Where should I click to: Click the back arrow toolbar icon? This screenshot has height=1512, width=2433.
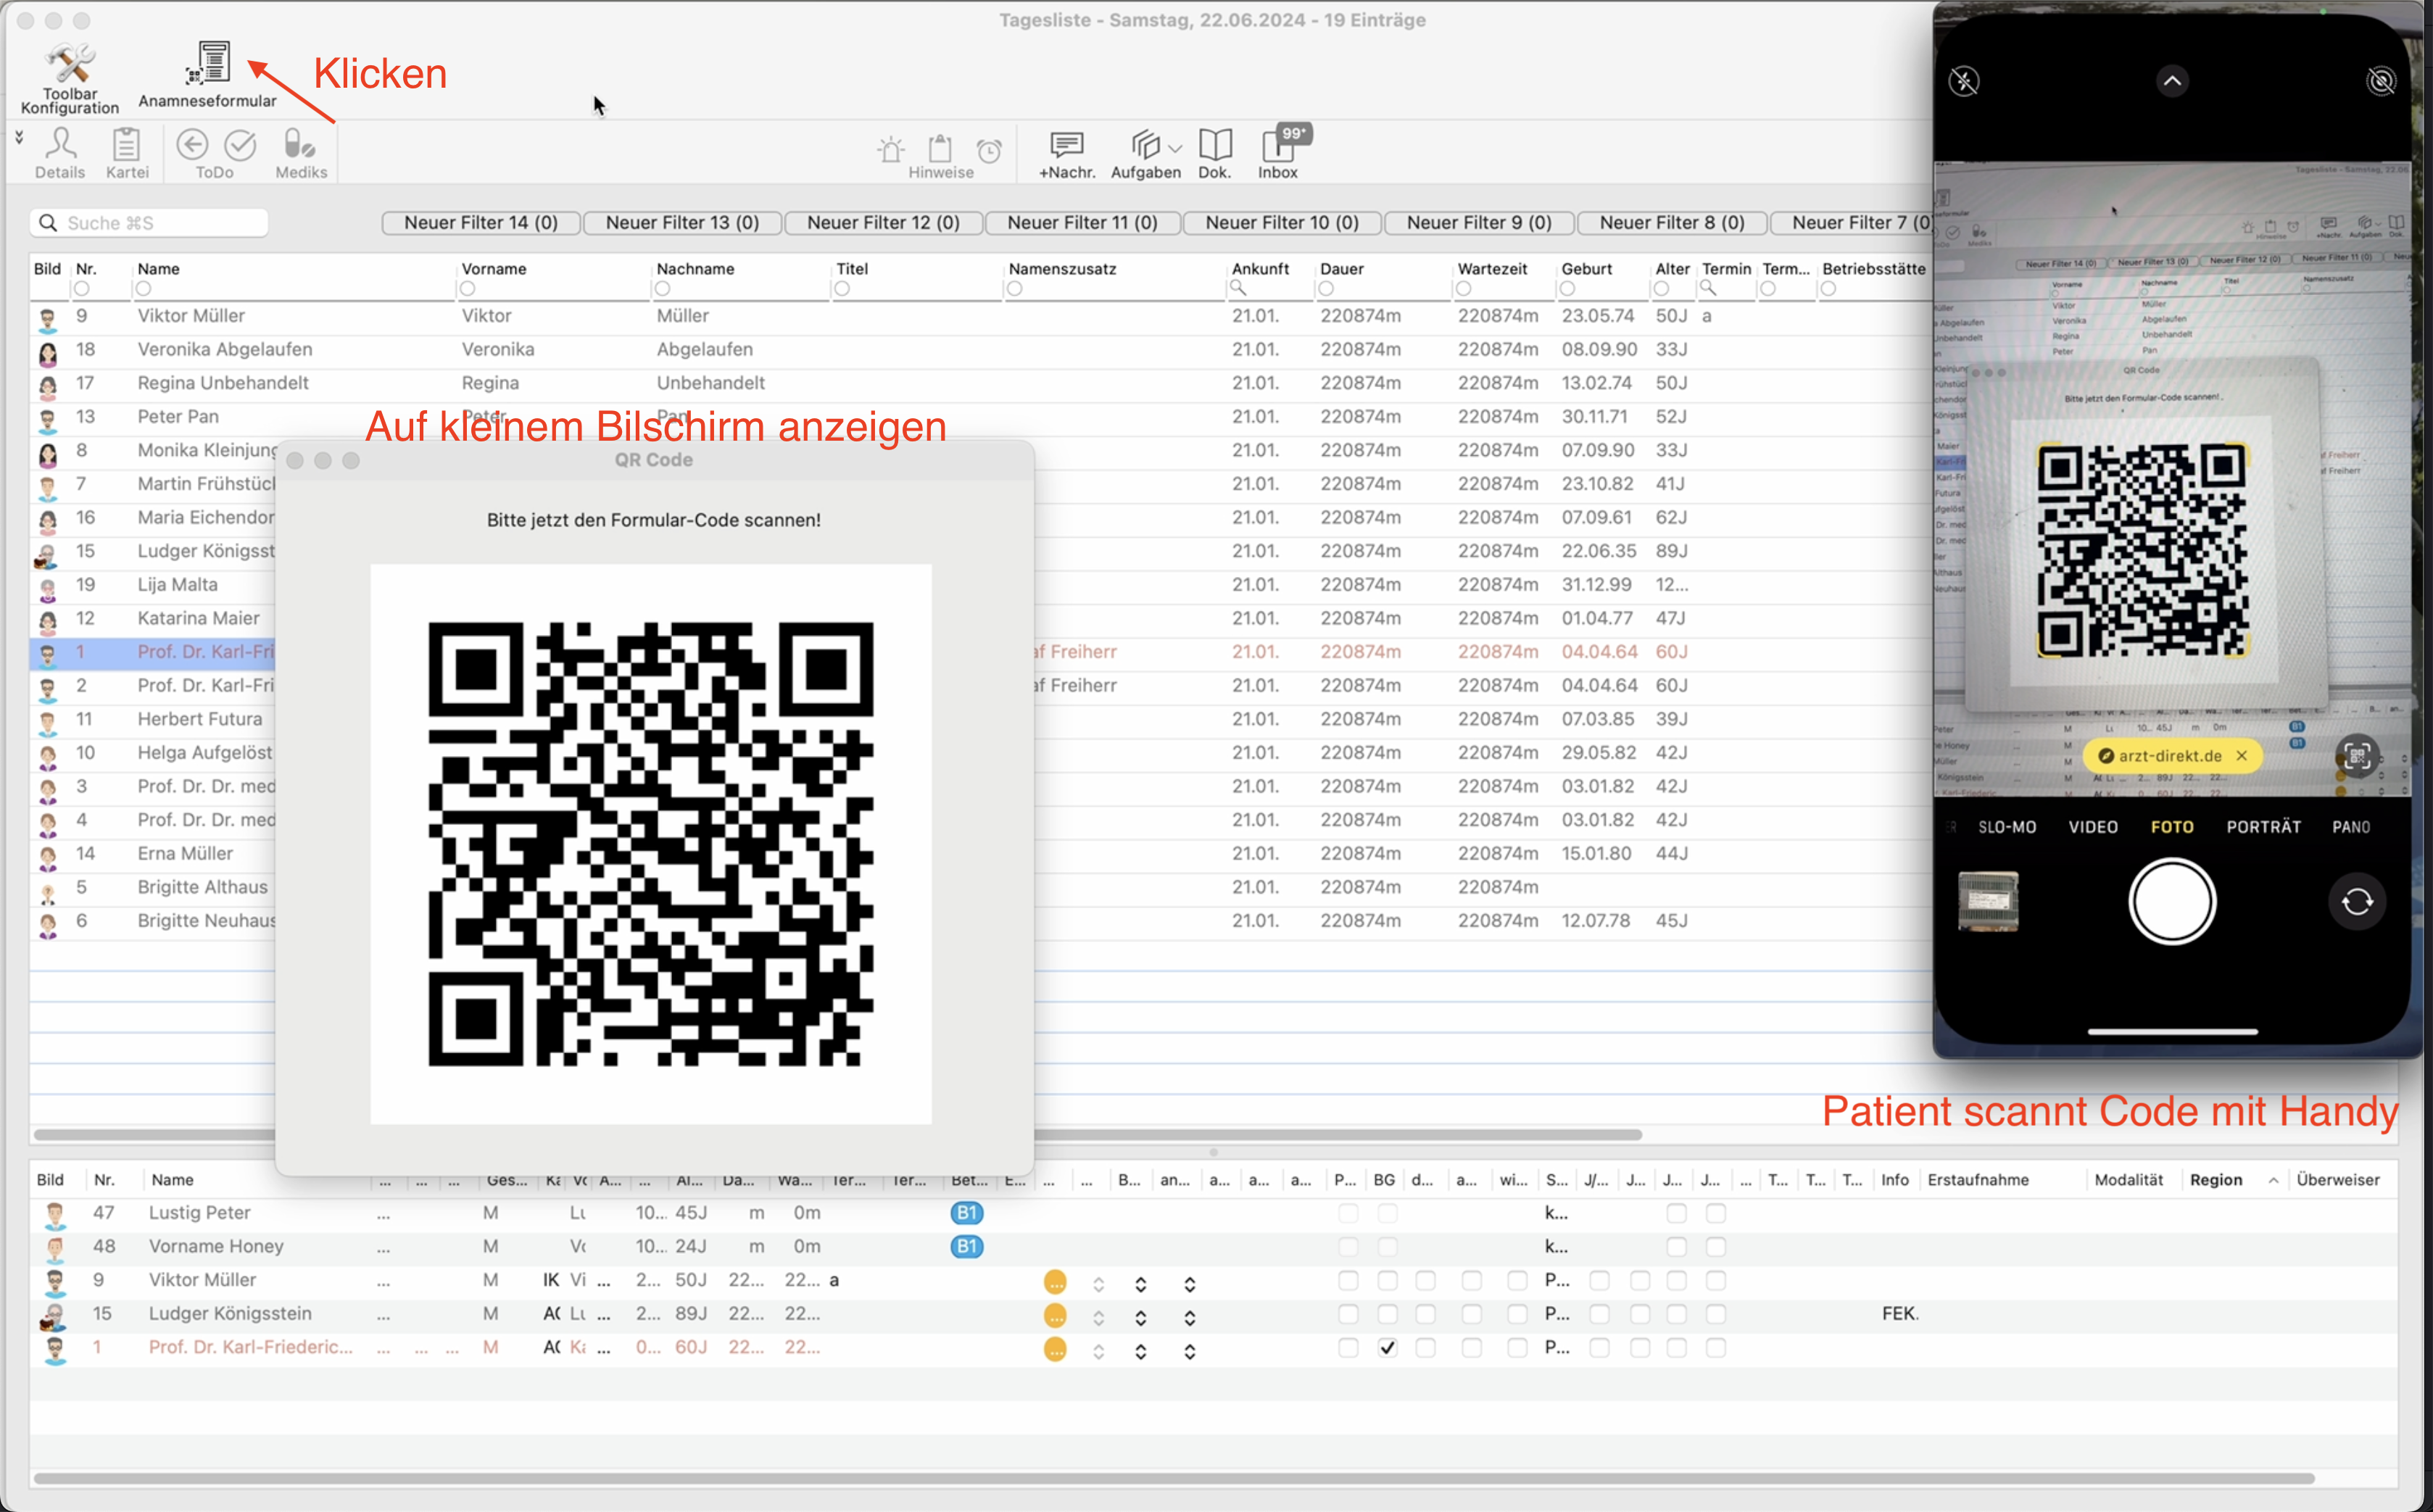coord(192,145)
